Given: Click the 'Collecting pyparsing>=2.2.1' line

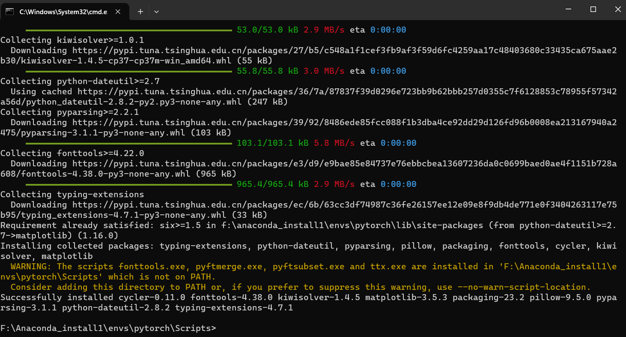Looking at the screenshot, I should tap(70, 112).
